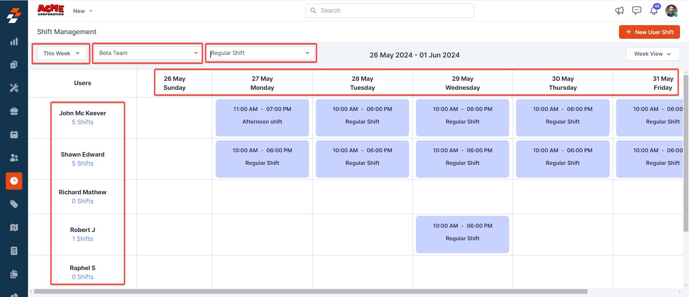Expand the This Week dropdown
This screenshot has height=297, width=689.
[61, 54]
